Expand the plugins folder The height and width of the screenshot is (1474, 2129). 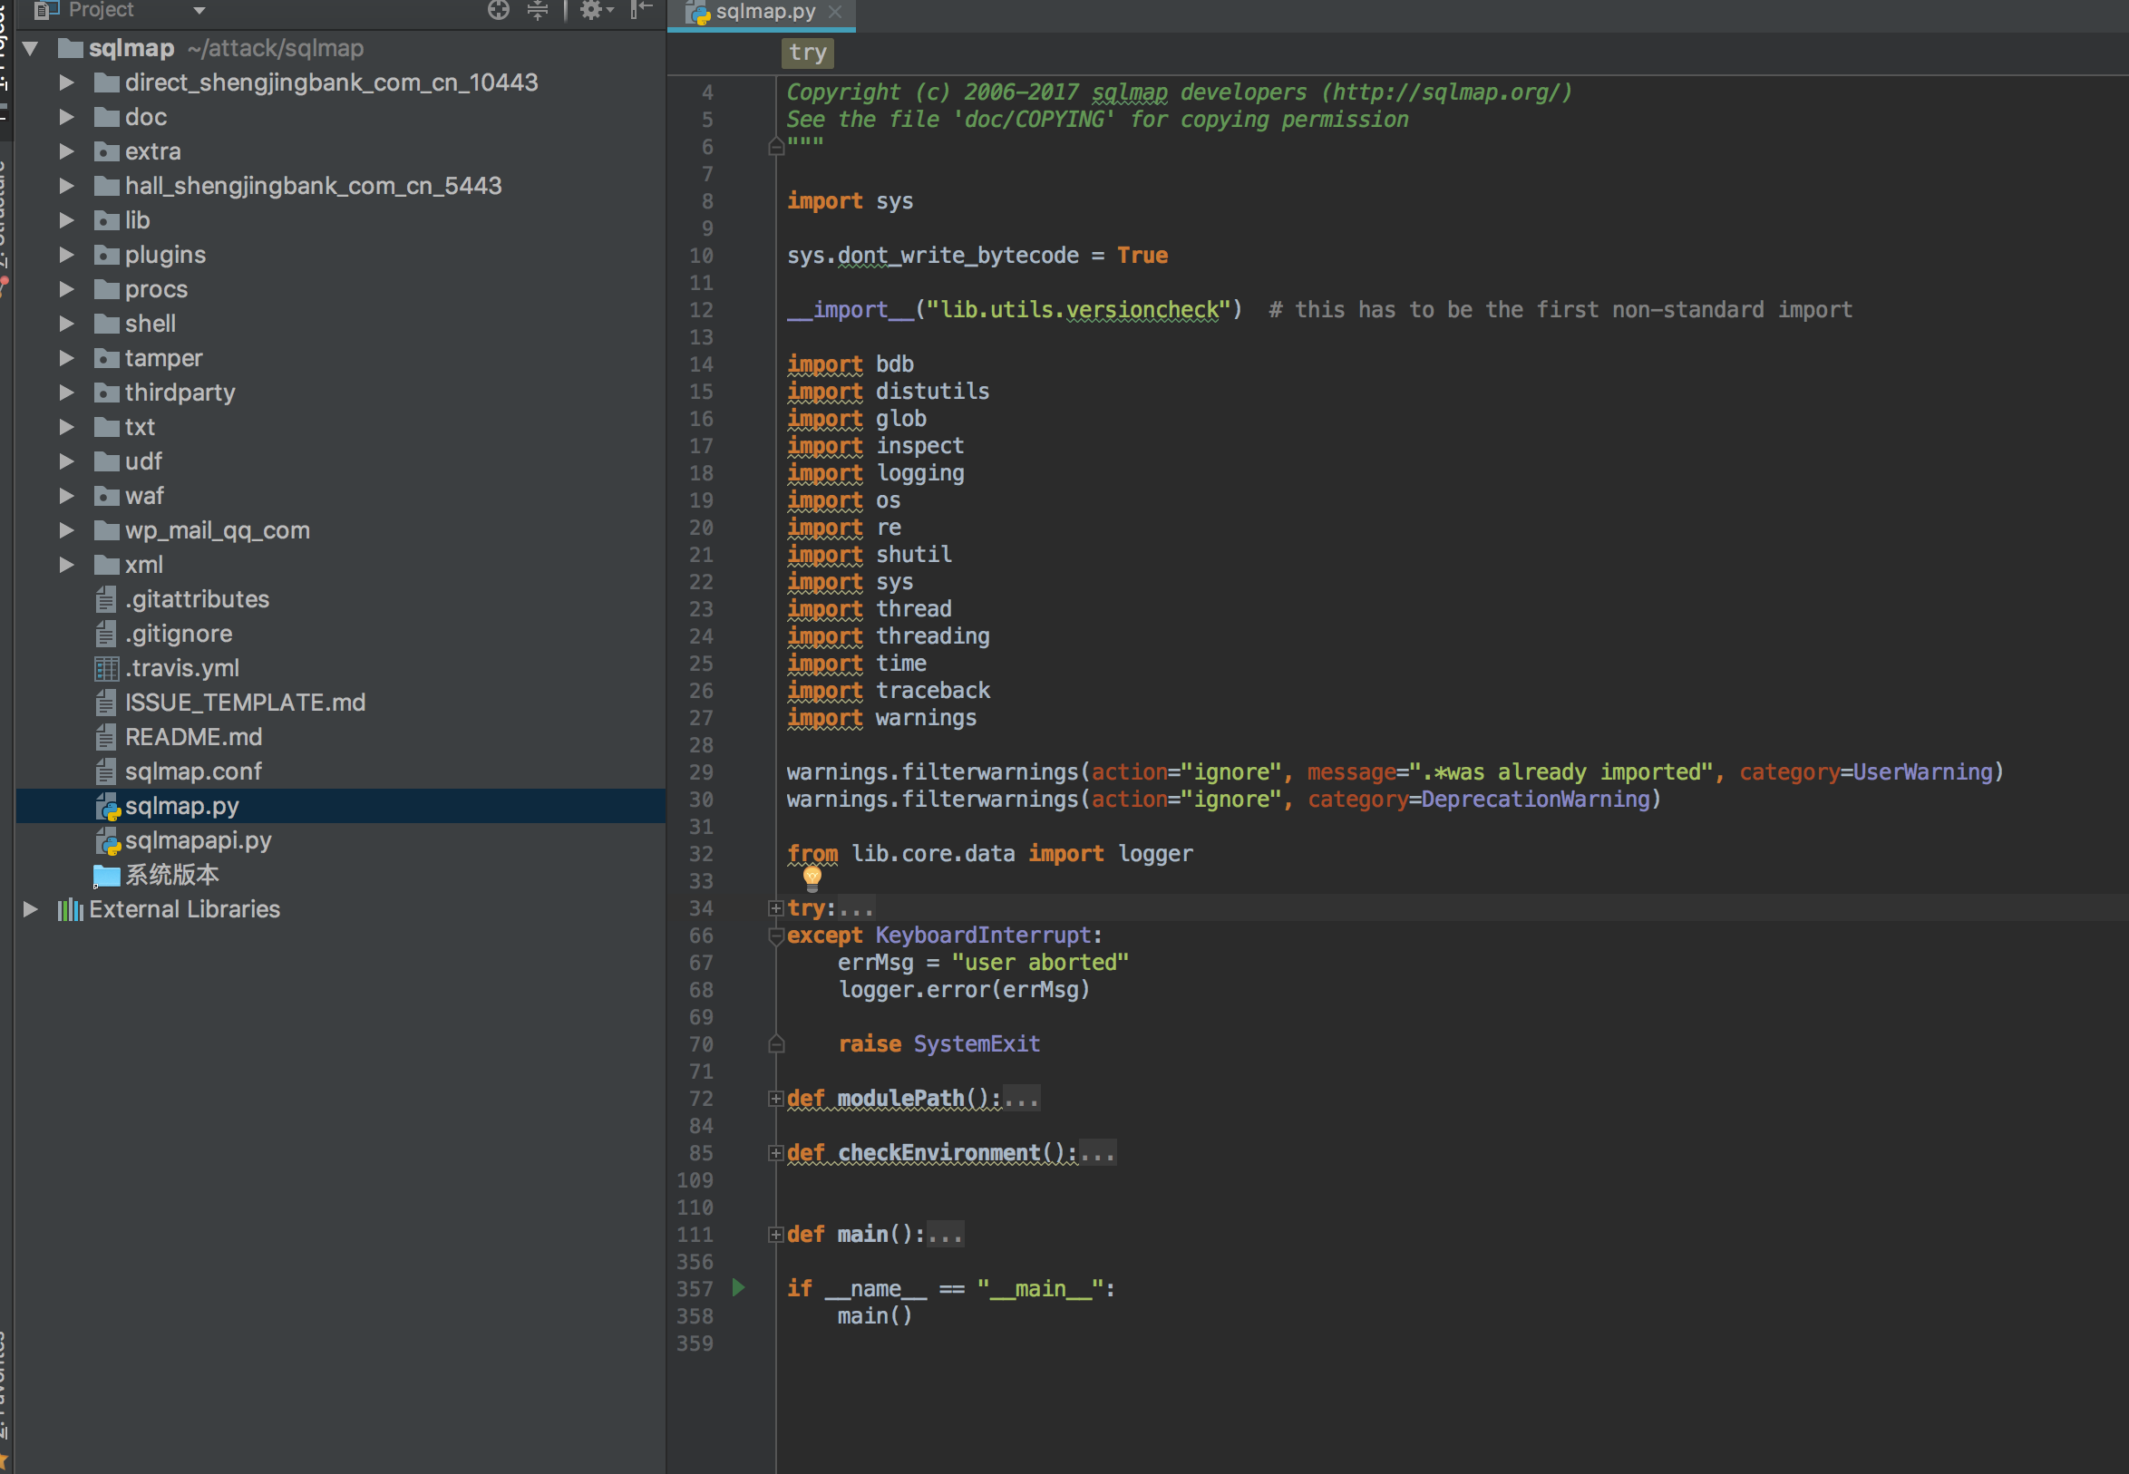[x=66, y=255]
